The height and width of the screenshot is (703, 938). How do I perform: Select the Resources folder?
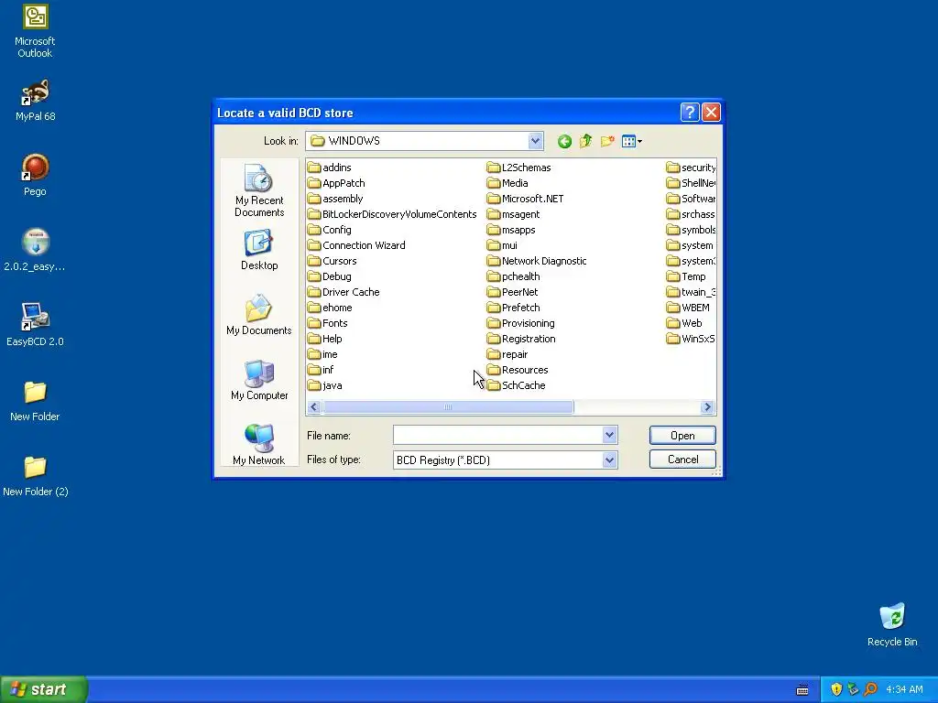tap(518, 370)
